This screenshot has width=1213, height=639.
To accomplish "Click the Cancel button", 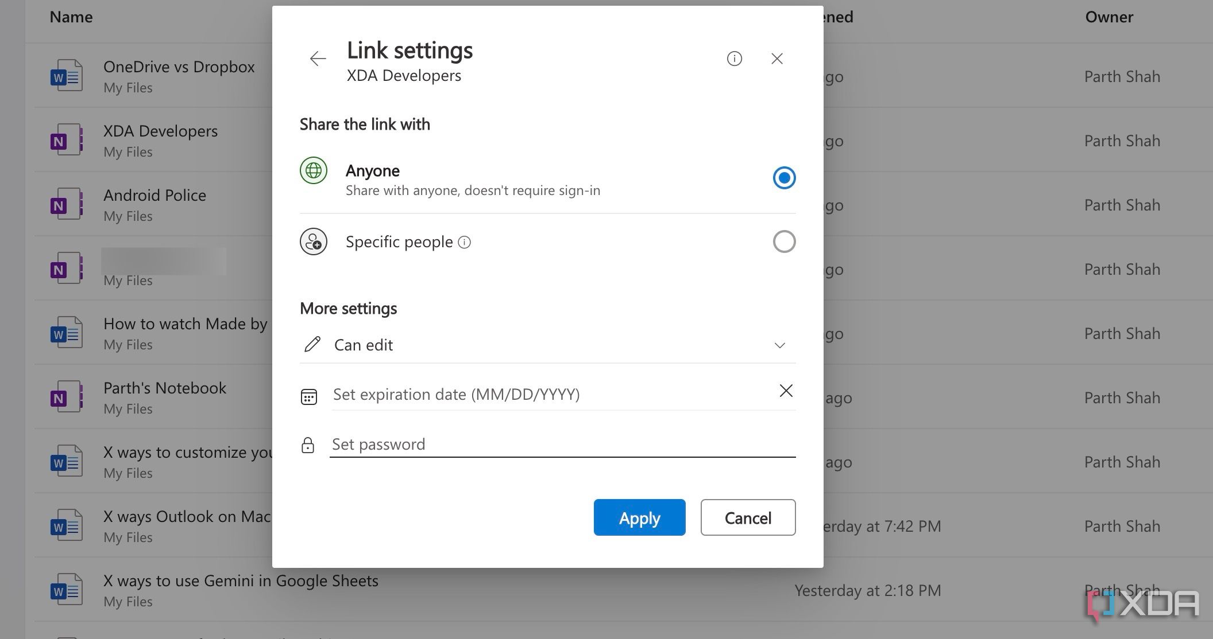I will (x=748, y=516).
